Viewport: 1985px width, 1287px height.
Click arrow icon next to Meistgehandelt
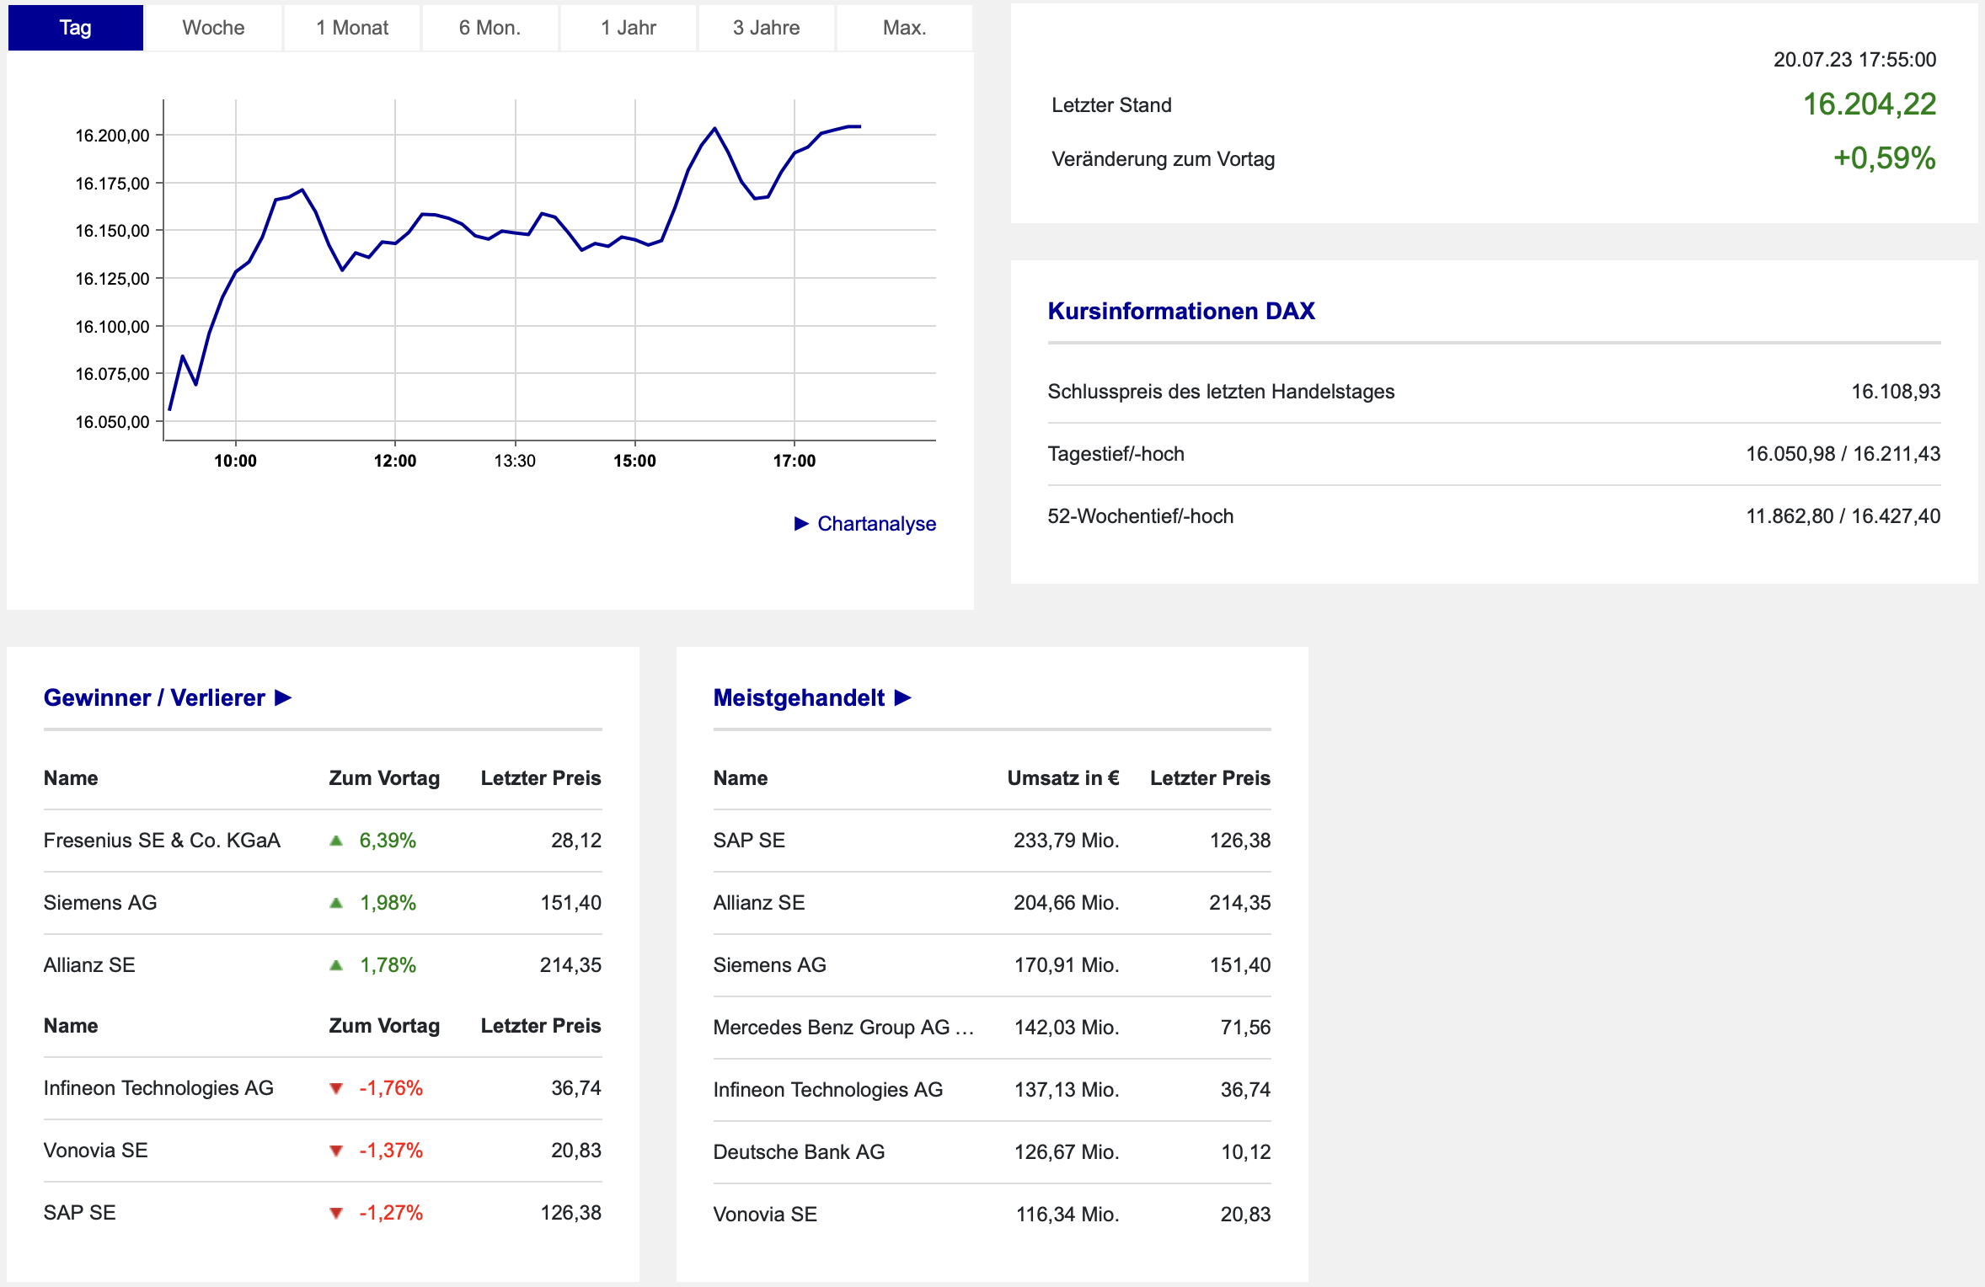coord(903,697)
